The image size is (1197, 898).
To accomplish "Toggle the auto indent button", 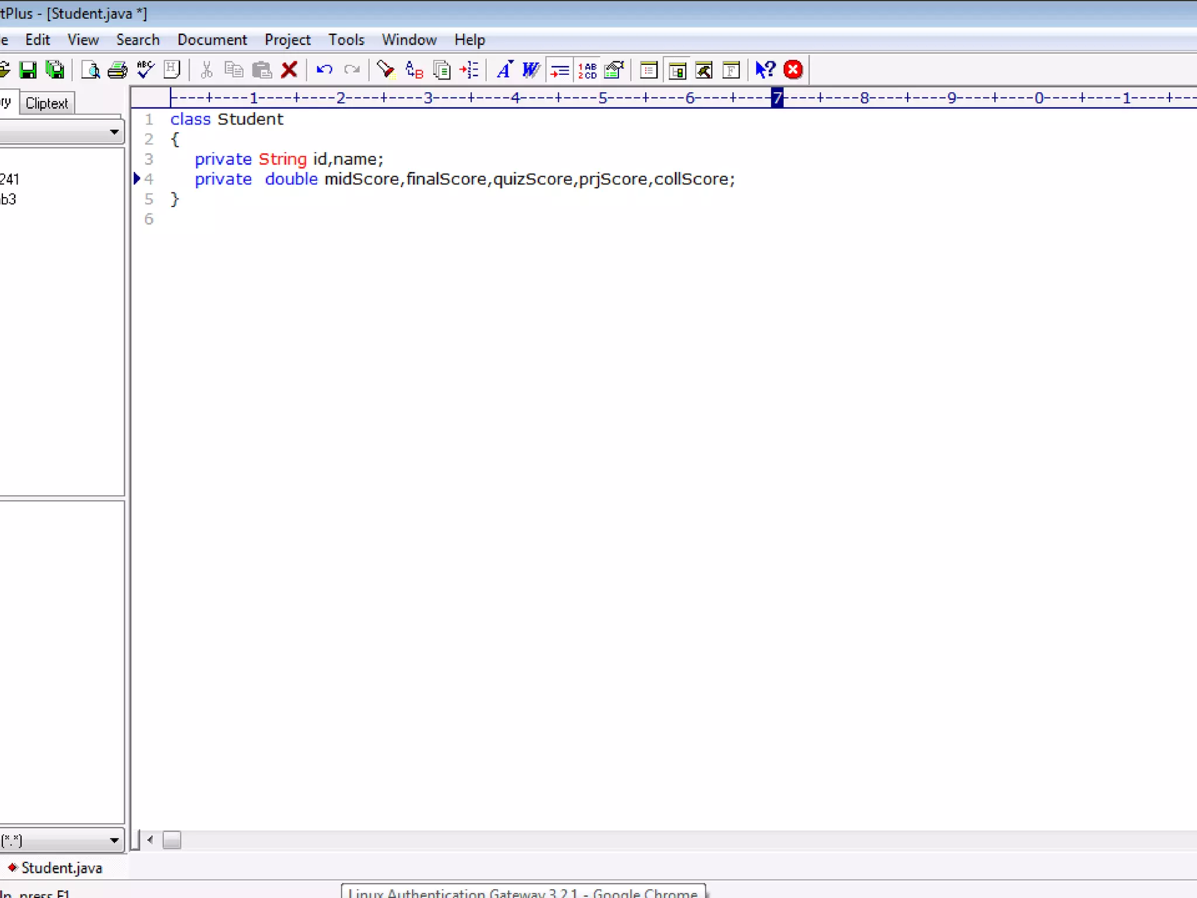I will point(559,70).
